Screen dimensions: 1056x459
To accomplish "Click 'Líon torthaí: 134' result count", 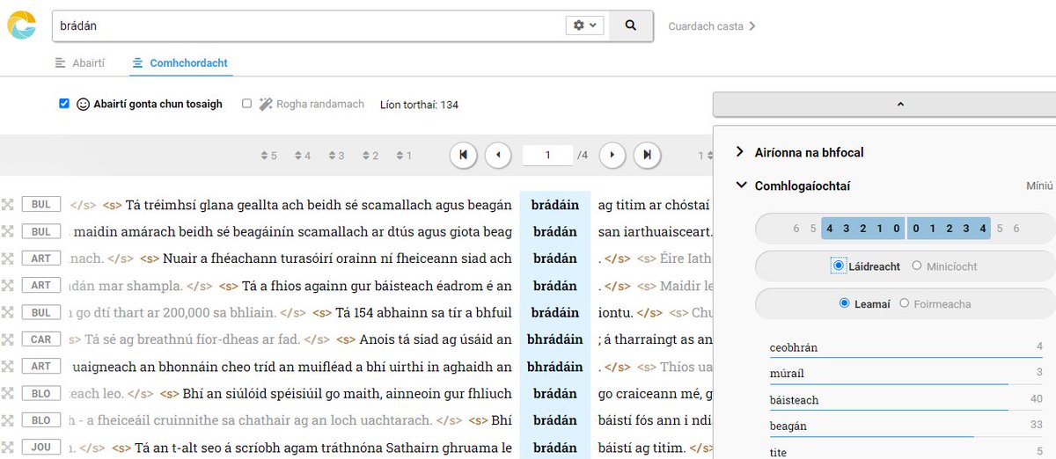I will (x=419, y=105).
